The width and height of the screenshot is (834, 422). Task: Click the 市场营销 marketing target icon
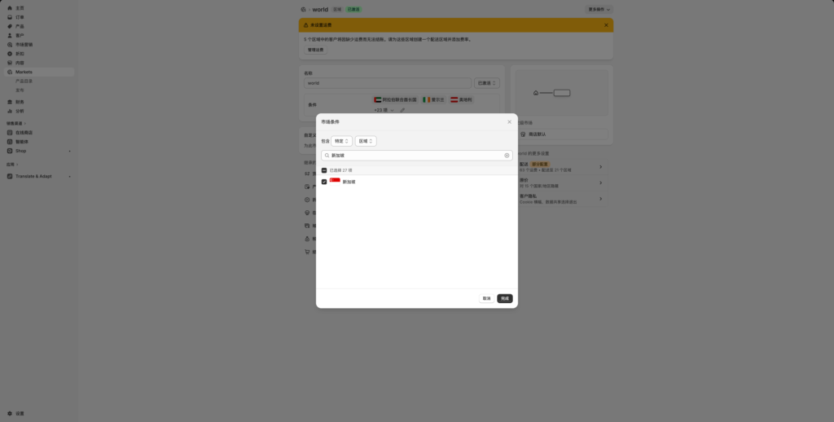click(10, 45)
